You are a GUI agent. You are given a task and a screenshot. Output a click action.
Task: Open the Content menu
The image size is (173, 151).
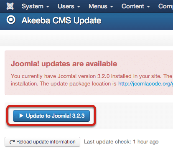[x=136, y=6]
